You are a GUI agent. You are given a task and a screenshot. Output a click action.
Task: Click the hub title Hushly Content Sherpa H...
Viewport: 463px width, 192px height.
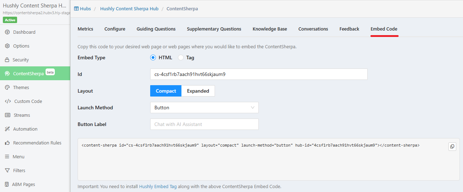pos(35,6)
